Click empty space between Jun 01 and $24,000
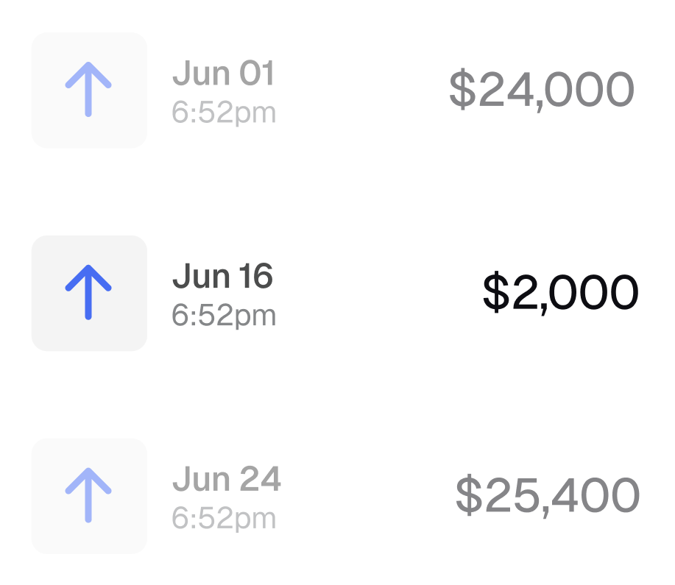The image size is (675, 585). click(361, 90)
